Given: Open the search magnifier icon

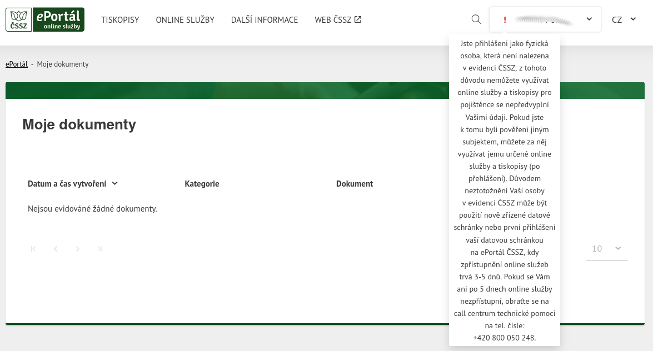Looking at the screenshot, I should point(476,19).
